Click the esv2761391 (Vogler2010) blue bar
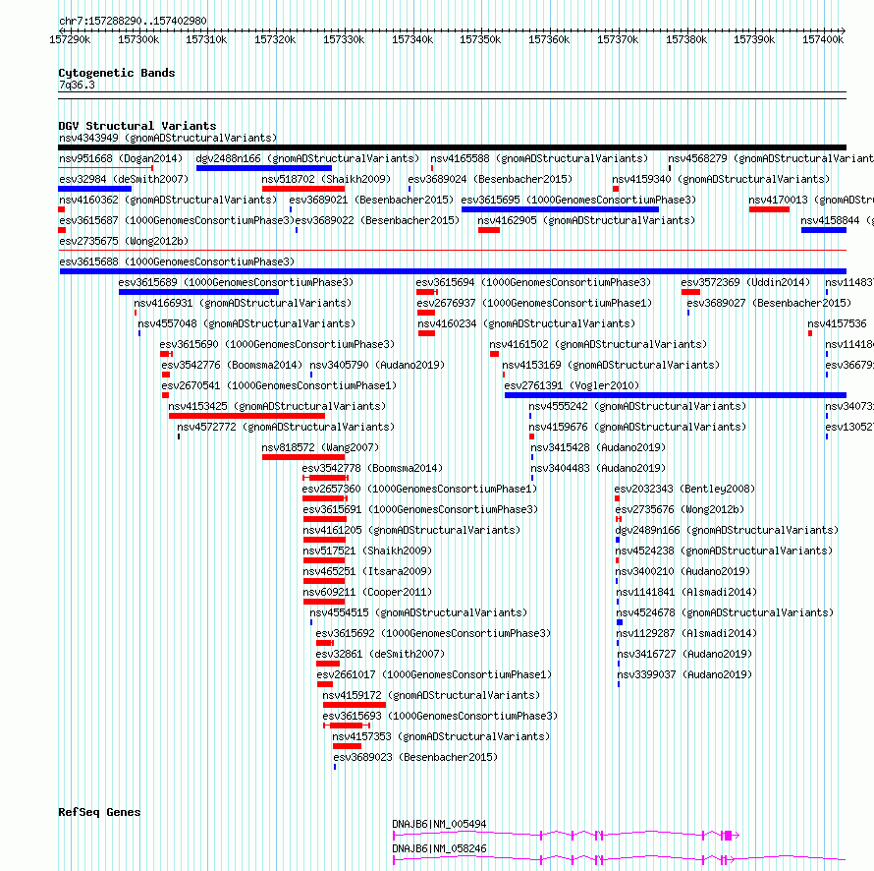 tap(676, 395)
